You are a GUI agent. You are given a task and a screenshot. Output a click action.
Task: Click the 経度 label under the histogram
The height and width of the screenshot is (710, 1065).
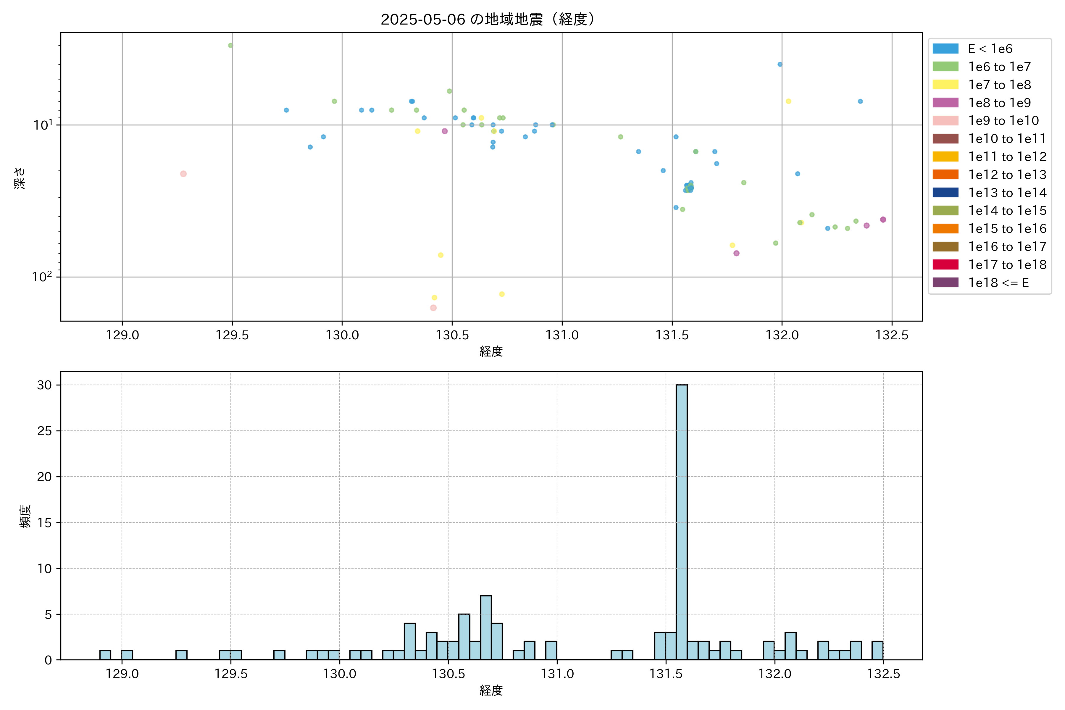click(491, 690)
